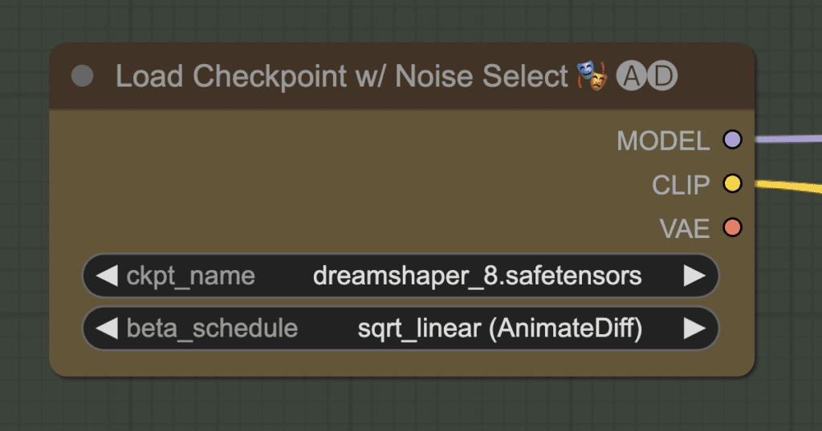Image resolution: width=822 pixels, height=431 pixels.
Task: Click the yellow CLIP connection wire
Action: point(788,186)
